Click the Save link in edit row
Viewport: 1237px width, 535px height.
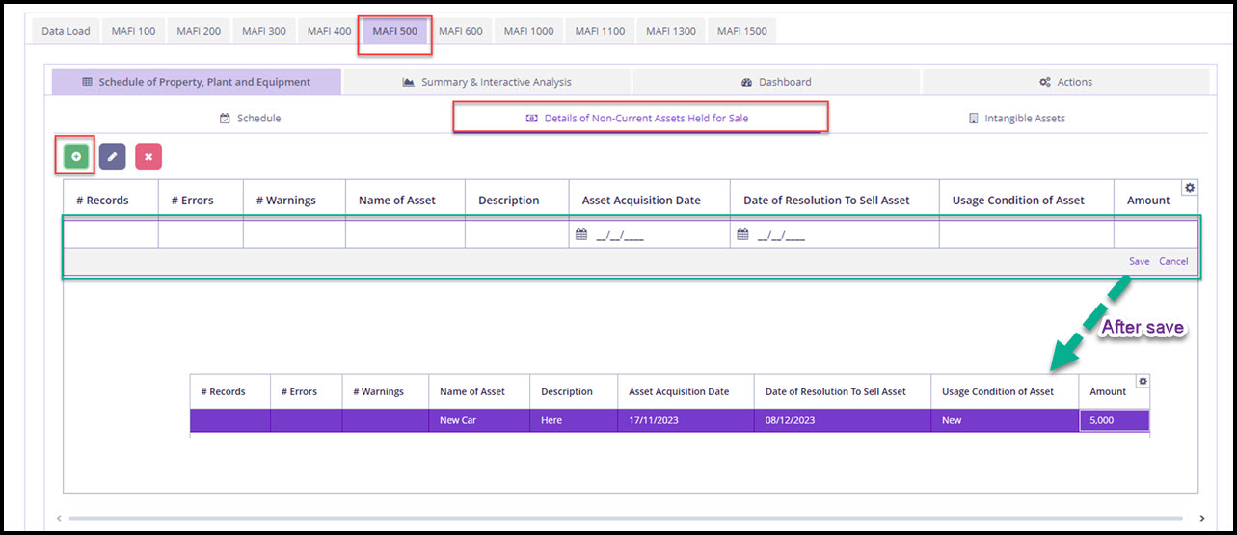pos(1139,261)
